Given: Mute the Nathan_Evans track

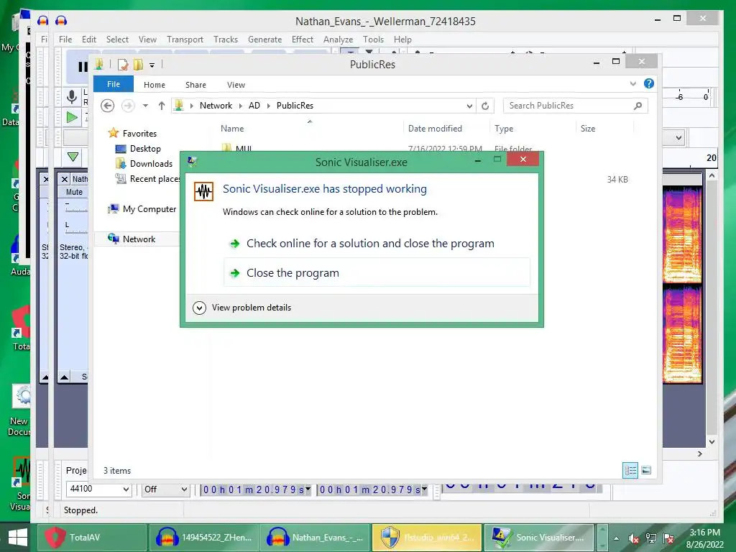Looking at the screenshot, I should pyautogui.click(x=74, y=192).
